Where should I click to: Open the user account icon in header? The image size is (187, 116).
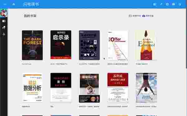[x=167, y=4]
